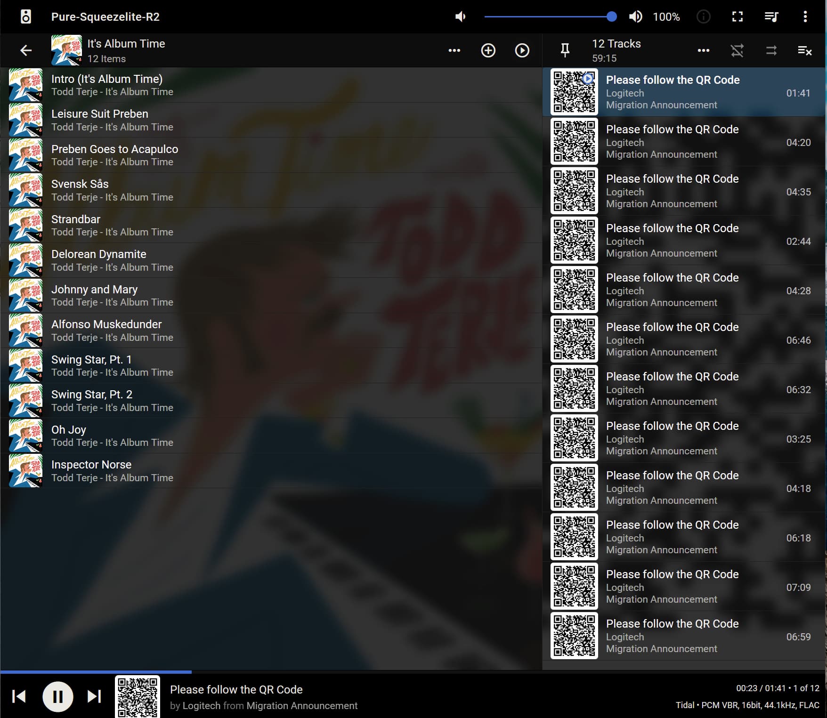Click the 100% volume label
The width and height of the screenshot is (827, 718).
point(666,17)
